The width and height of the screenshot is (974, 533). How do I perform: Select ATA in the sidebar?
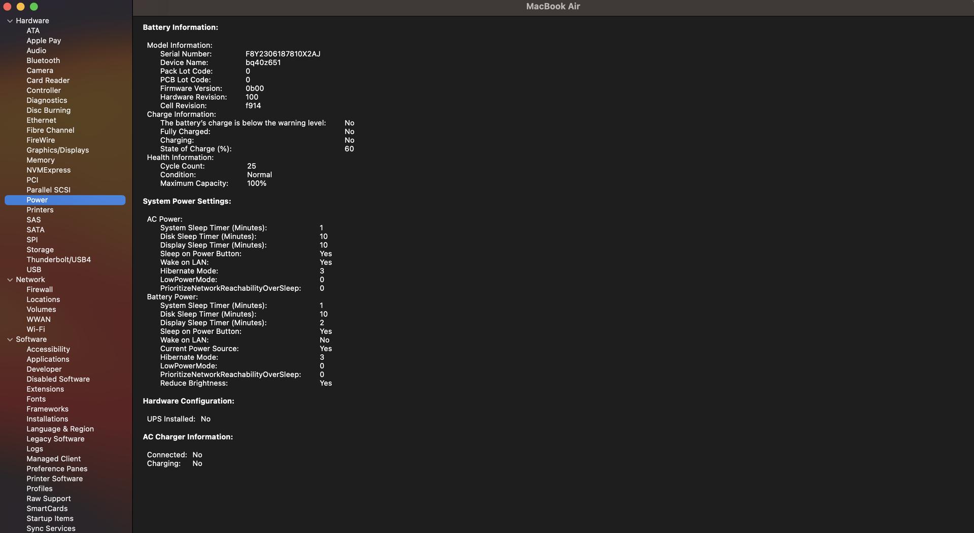coord(33,31)
